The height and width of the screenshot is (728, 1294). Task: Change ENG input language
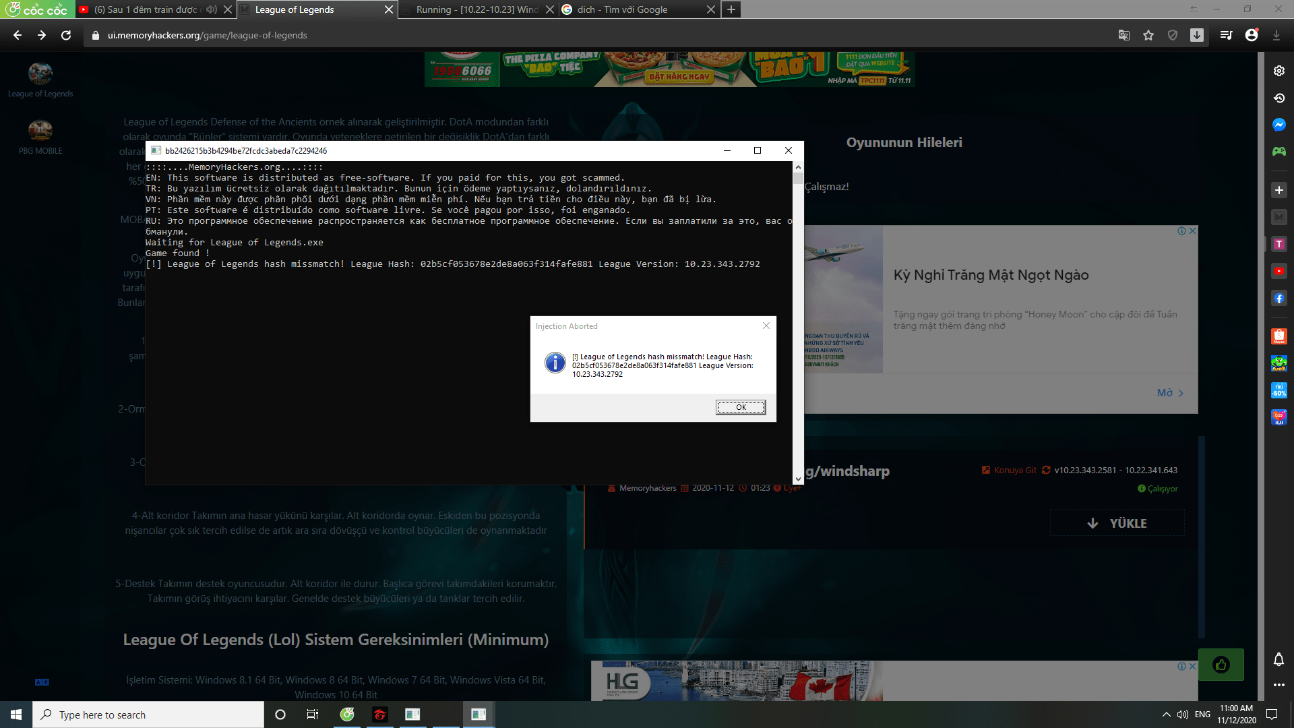(x=1203, y=715)
